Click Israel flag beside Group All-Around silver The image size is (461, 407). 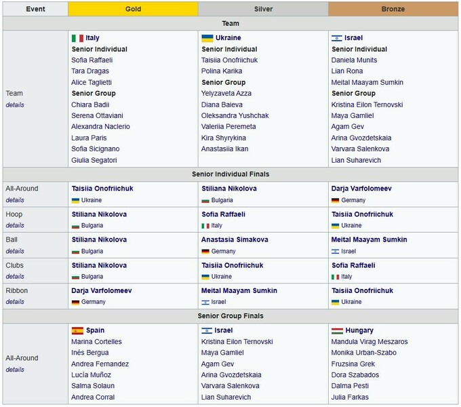click(207, 330)
